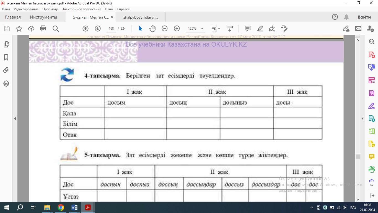
Task: Open the yellow Send for Comments tool
Action: pos(371,144)
